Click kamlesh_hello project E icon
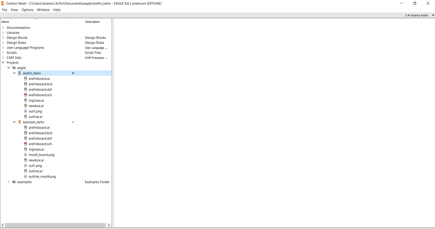 point(20,122)
